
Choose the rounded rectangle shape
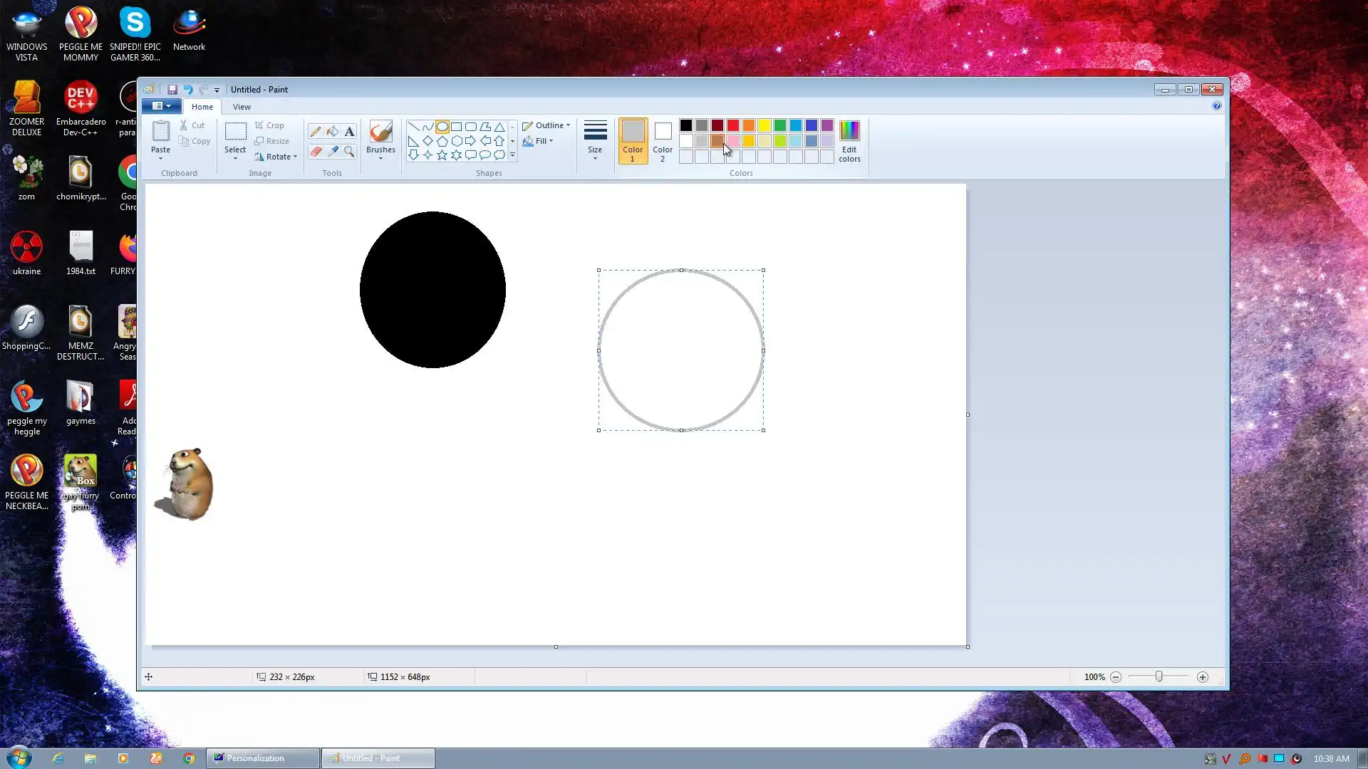coord(471,127)
